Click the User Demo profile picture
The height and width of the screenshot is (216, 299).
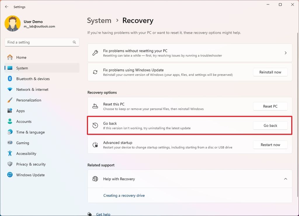point(12,23)
